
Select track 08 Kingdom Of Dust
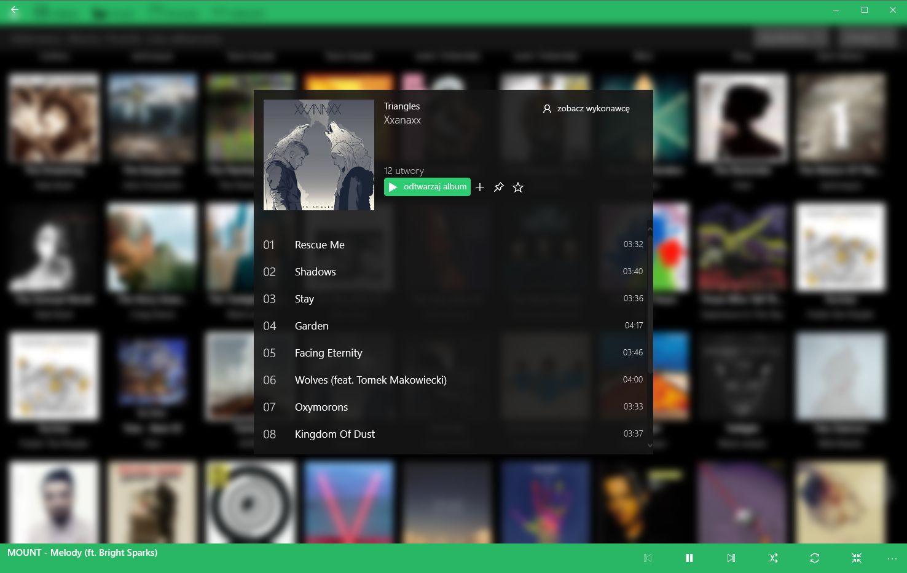coord(454,434)
